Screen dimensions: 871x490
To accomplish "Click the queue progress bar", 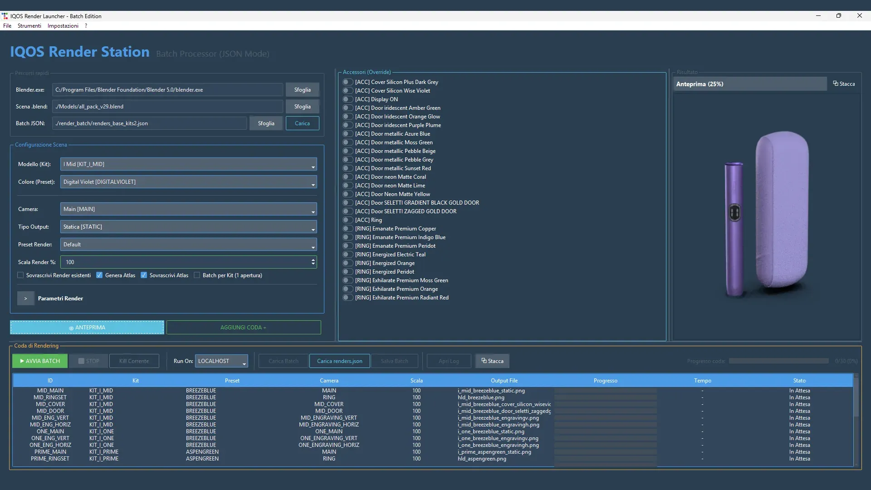I will (x=778, y=361).
